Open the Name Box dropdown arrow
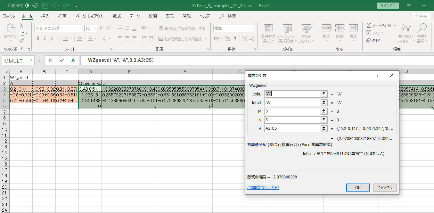This screenshot has height=213, width=434. 31,60
